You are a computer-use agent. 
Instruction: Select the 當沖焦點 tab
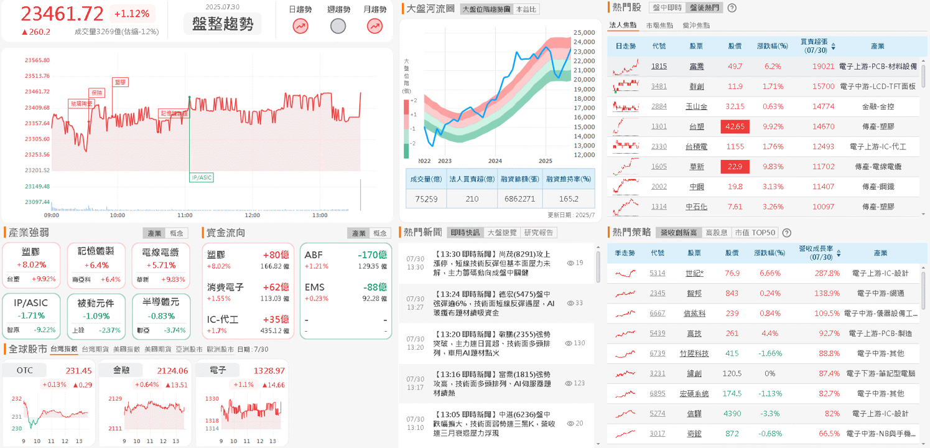point(695,25)
